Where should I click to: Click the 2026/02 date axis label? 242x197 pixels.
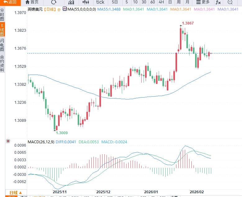pos(197,192)
